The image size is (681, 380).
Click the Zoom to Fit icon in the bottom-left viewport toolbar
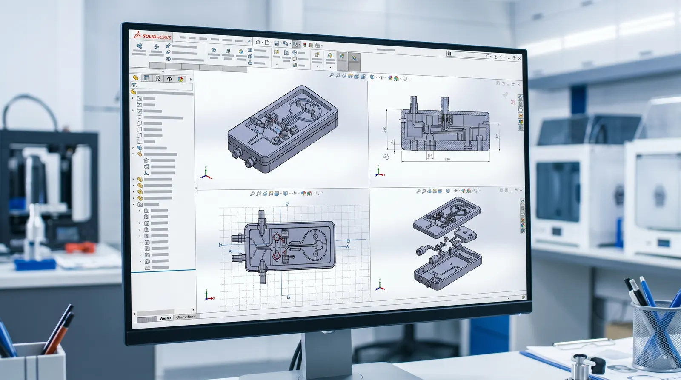[x=252, y=194]
